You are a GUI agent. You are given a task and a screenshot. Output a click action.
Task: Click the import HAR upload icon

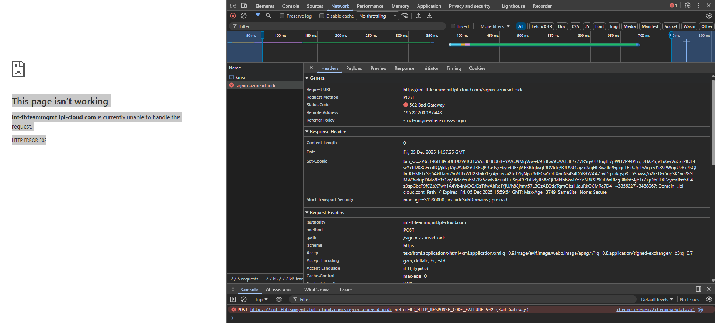[x=419, y=16]
